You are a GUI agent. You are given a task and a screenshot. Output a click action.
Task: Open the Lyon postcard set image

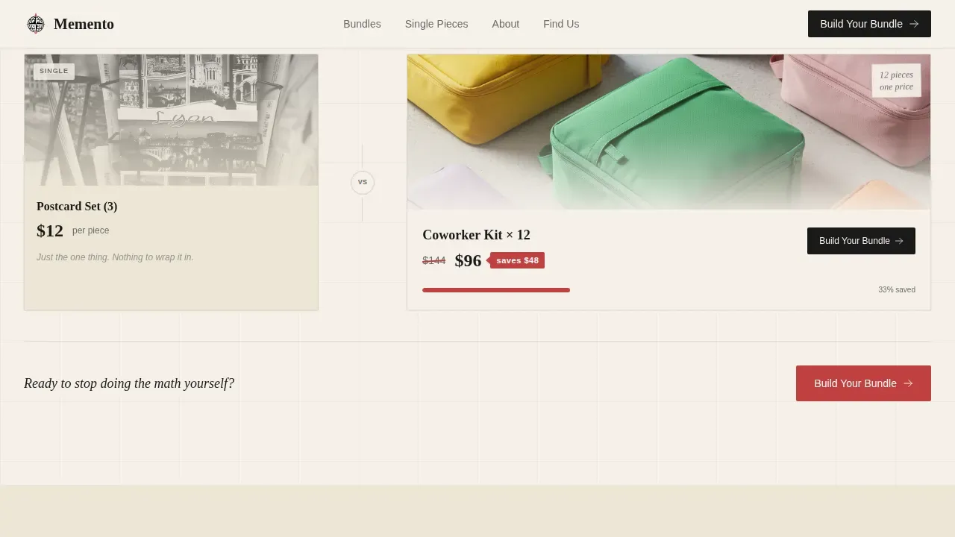[171, 120]
